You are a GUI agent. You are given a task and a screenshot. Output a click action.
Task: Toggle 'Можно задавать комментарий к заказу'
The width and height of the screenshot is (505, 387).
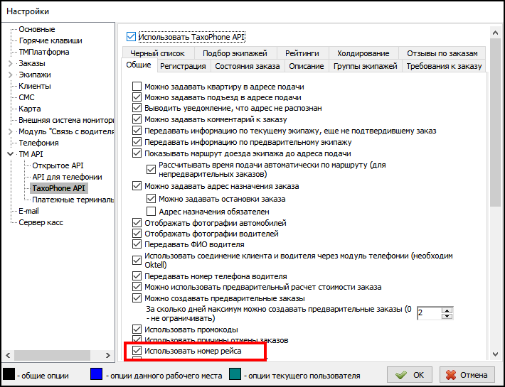[137, 119]
